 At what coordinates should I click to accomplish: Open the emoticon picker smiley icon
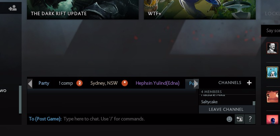(229, 119)
